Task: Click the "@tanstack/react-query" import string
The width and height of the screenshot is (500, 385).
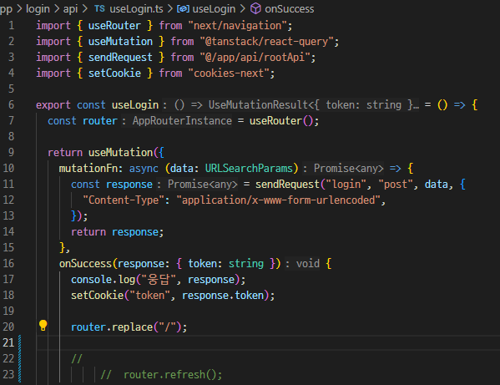Action: 266,42
